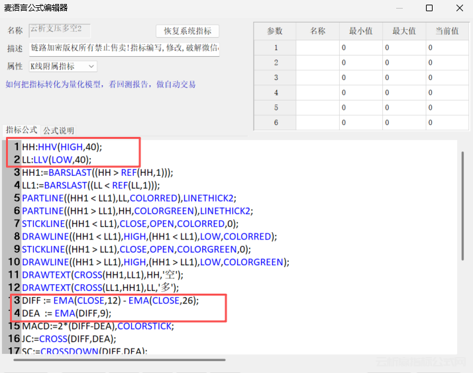Switch to the 指标公式 tab
Viewport: 473px width, 373px height.
pos(22,130)
